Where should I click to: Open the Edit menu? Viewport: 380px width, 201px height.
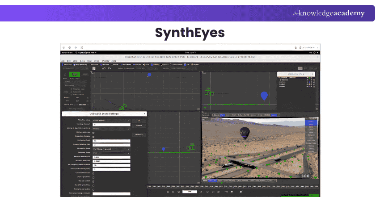(68, 61)
